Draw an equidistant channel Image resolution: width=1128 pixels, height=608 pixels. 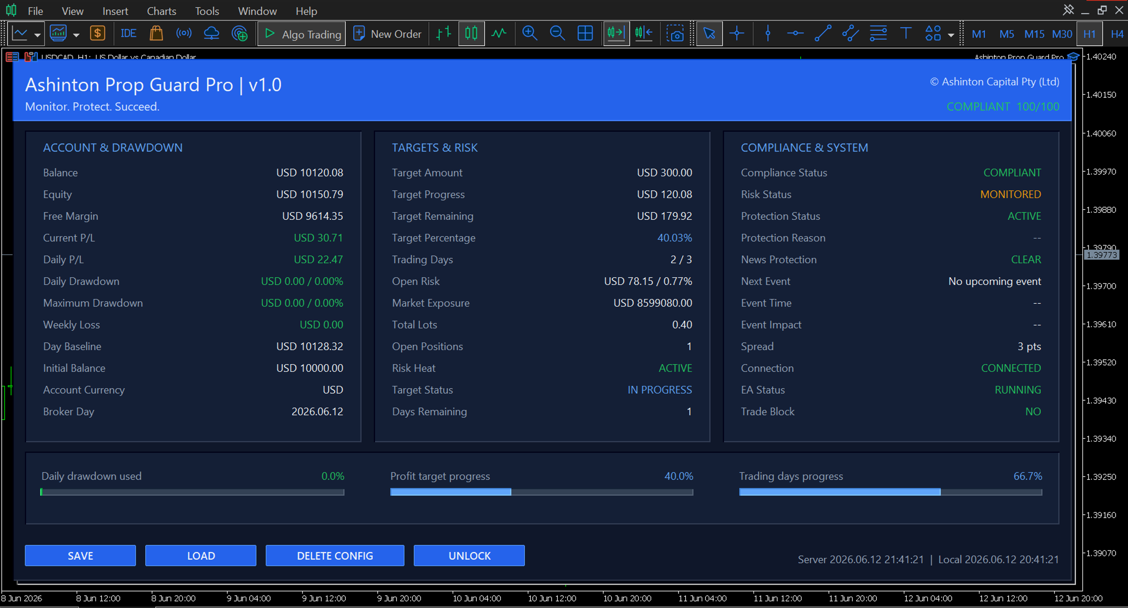(x=850, y=33)
